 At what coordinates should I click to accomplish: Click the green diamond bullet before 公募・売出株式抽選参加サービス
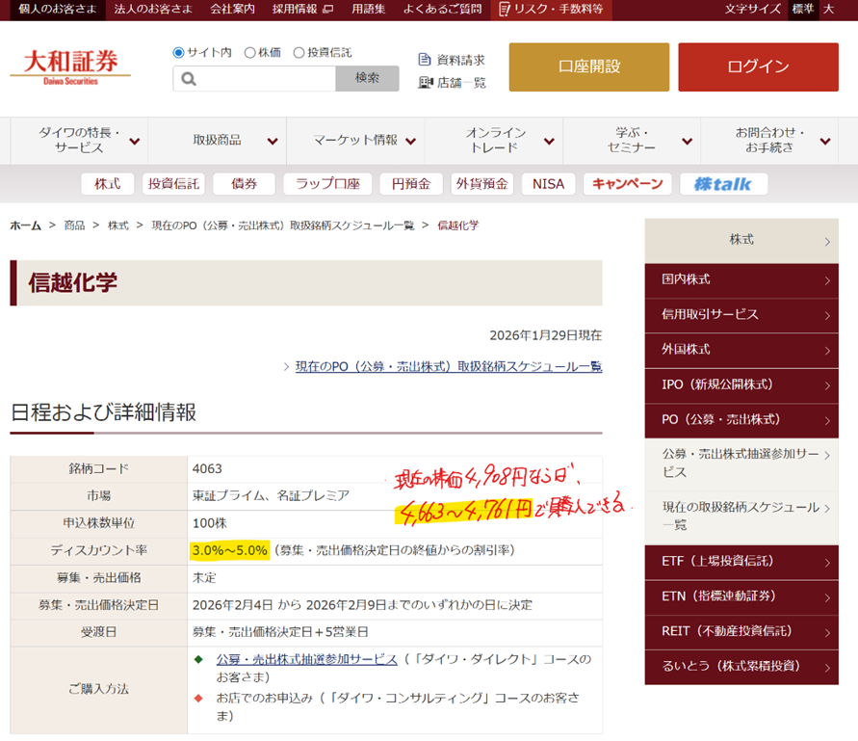point(198,659)
